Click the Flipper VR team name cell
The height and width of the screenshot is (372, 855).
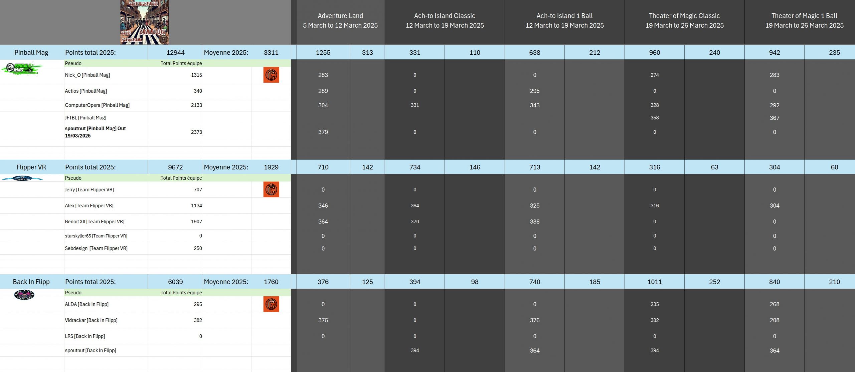[x=31, y=167]
